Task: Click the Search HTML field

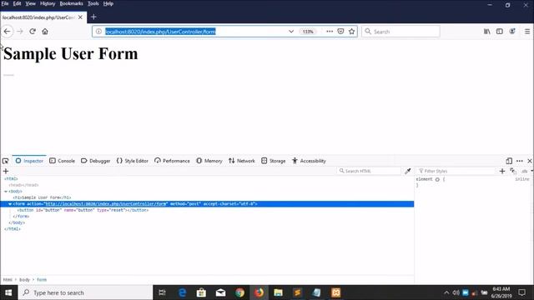Action: (369, 171)
